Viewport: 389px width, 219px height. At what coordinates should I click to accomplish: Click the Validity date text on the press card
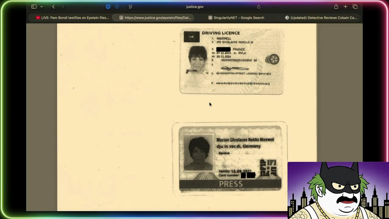pyautogui.click(x=235, y=172)
